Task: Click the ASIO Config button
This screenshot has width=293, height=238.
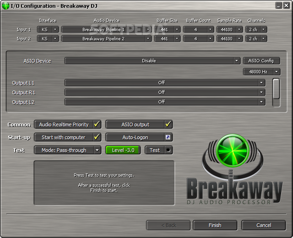Action: [x=261, y=61]
